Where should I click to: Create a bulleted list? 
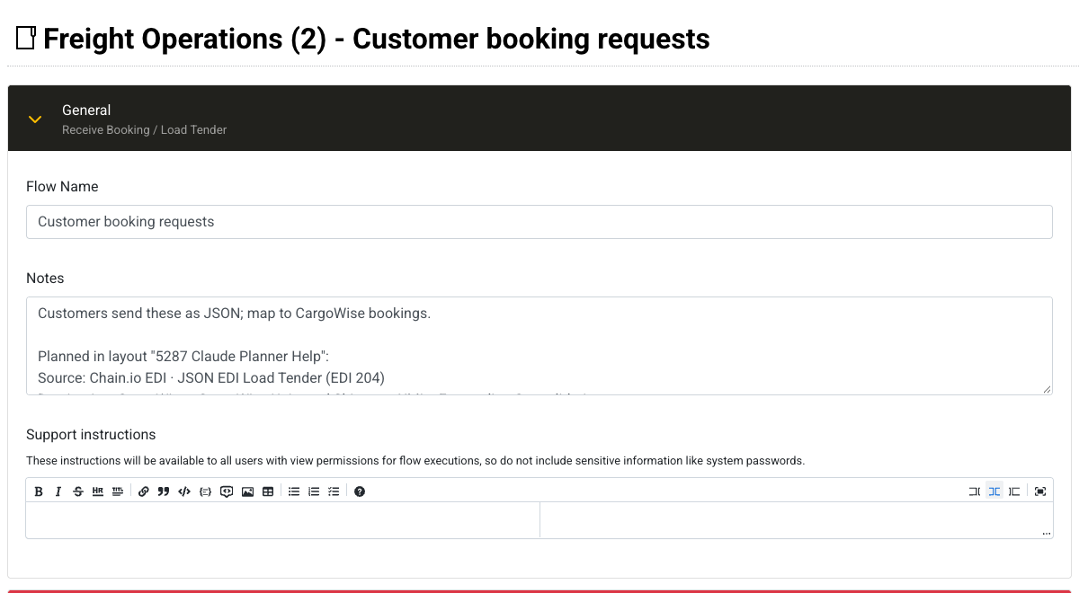click(x=294, y=491)
